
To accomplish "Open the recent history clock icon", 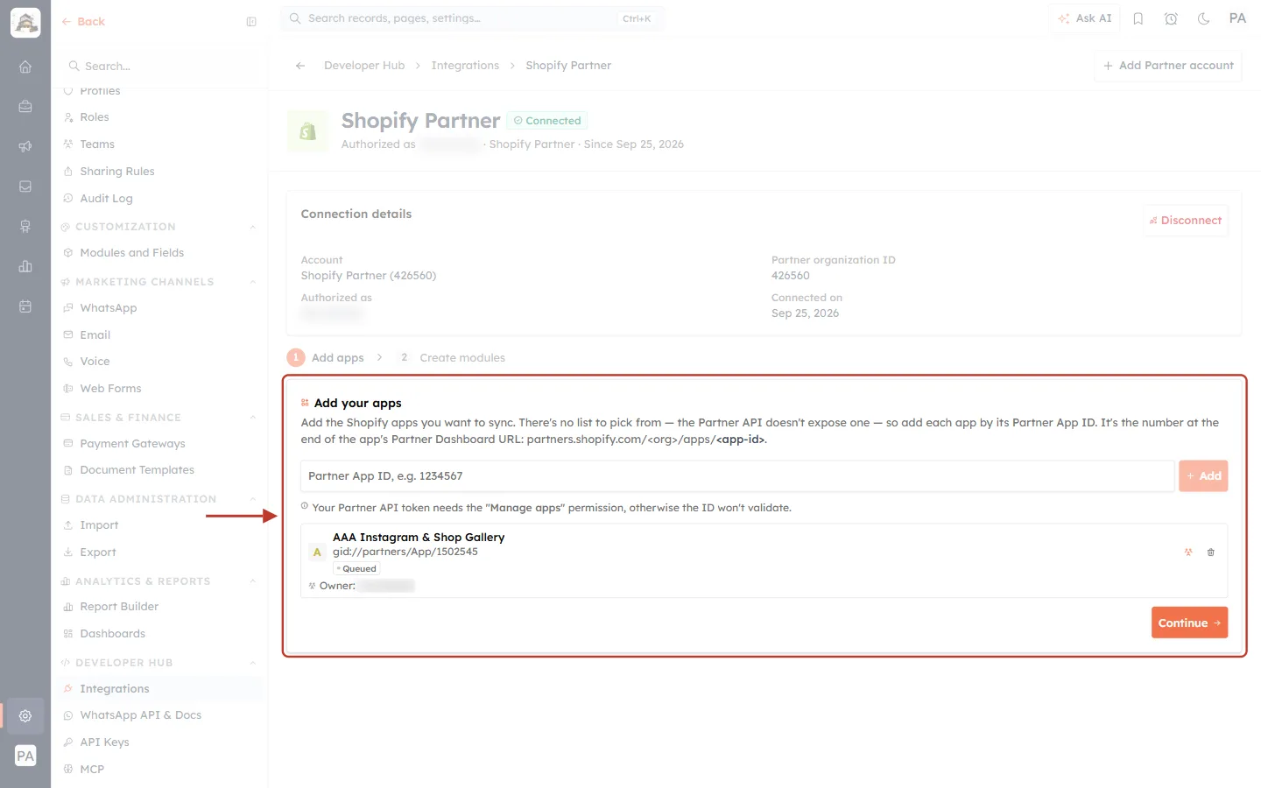I will [x=1171, y=18].
